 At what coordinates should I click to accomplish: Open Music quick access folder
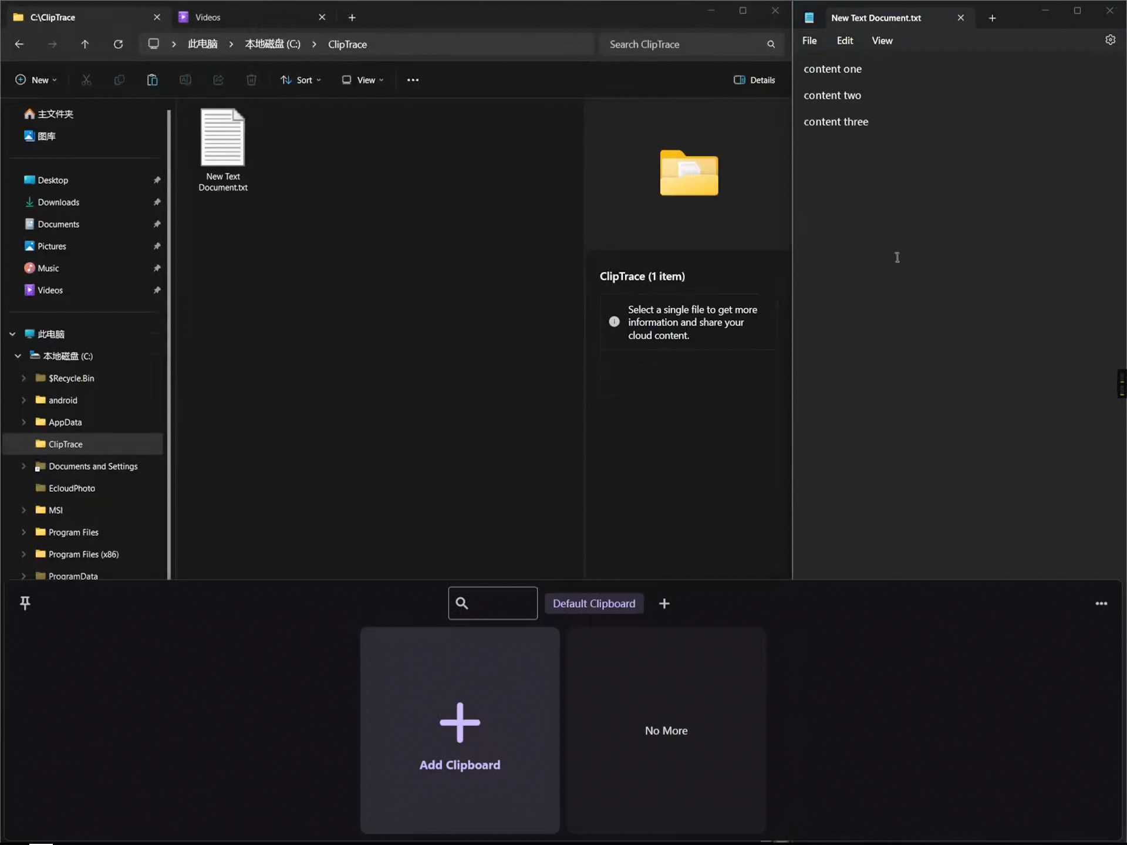(x=48, y=268)
